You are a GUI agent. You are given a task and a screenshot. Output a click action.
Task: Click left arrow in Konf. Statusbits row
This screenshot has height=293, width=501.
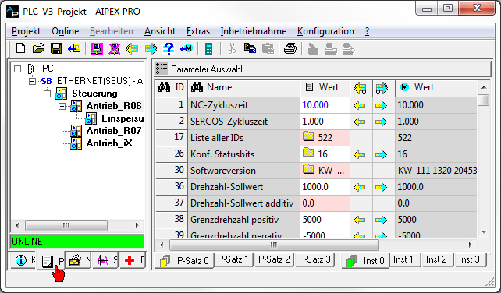pos(360,154)
